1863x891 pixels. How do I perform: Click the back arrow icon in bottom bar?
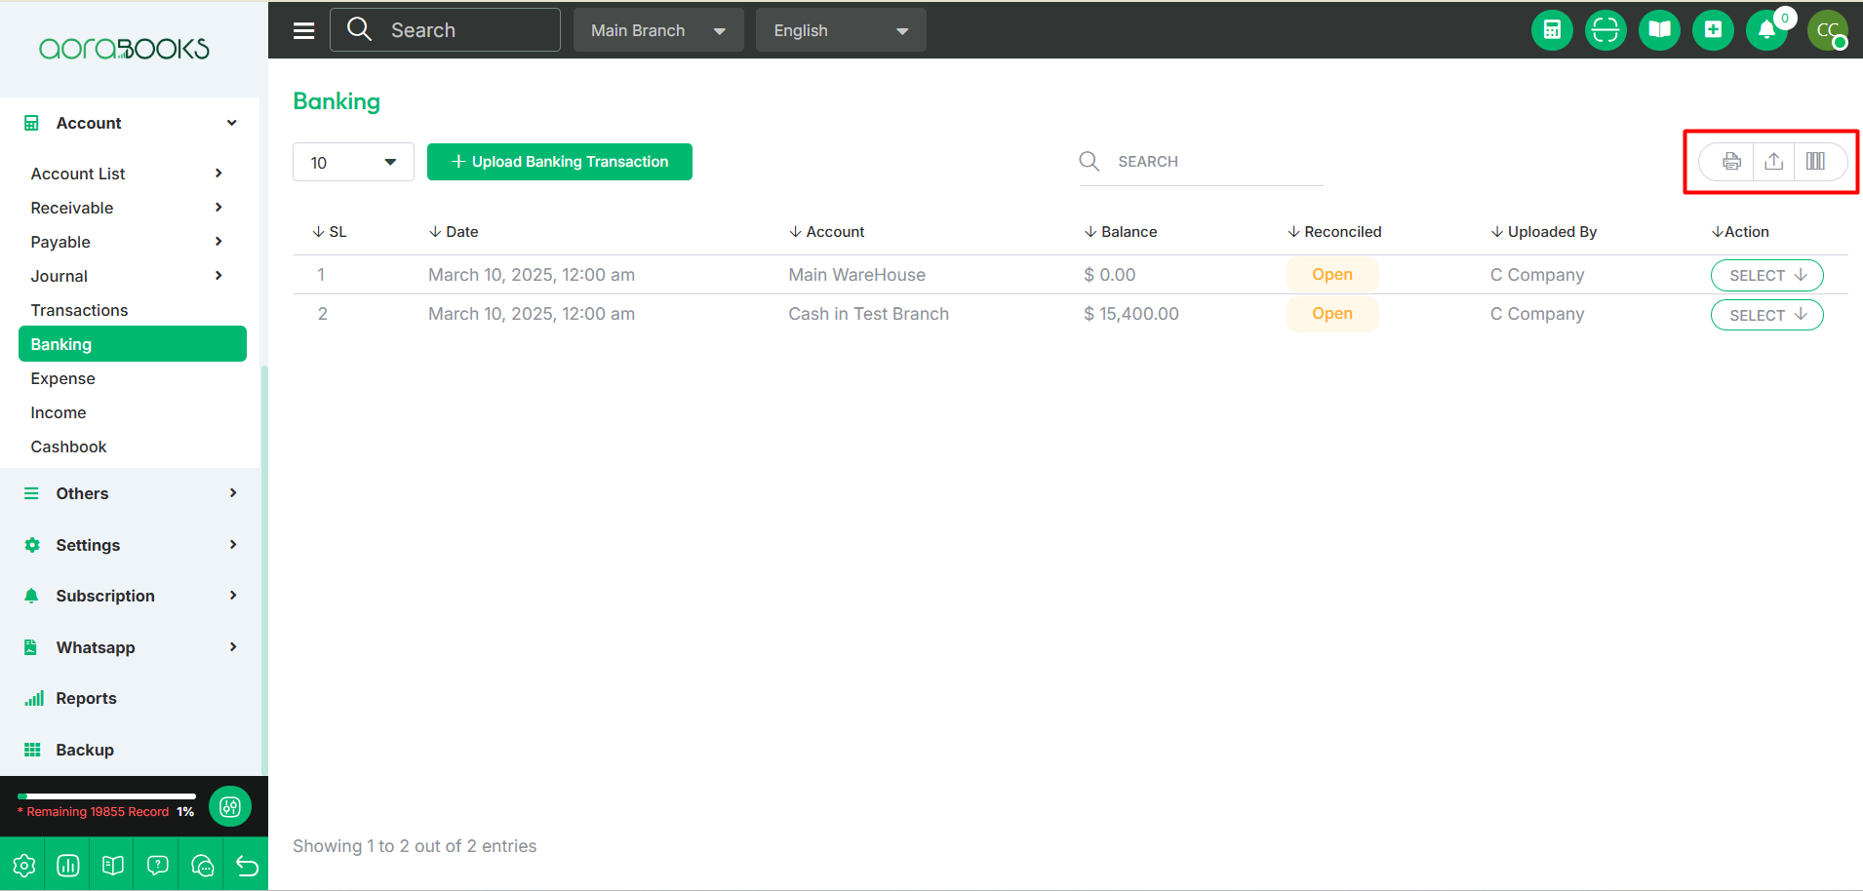click(247, 866)
